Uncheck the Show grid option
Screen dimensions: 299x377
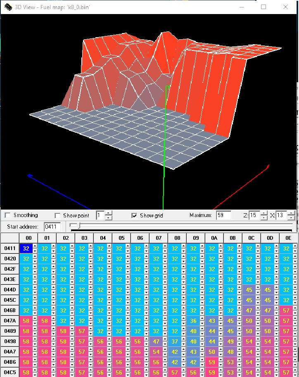point(134,215)
